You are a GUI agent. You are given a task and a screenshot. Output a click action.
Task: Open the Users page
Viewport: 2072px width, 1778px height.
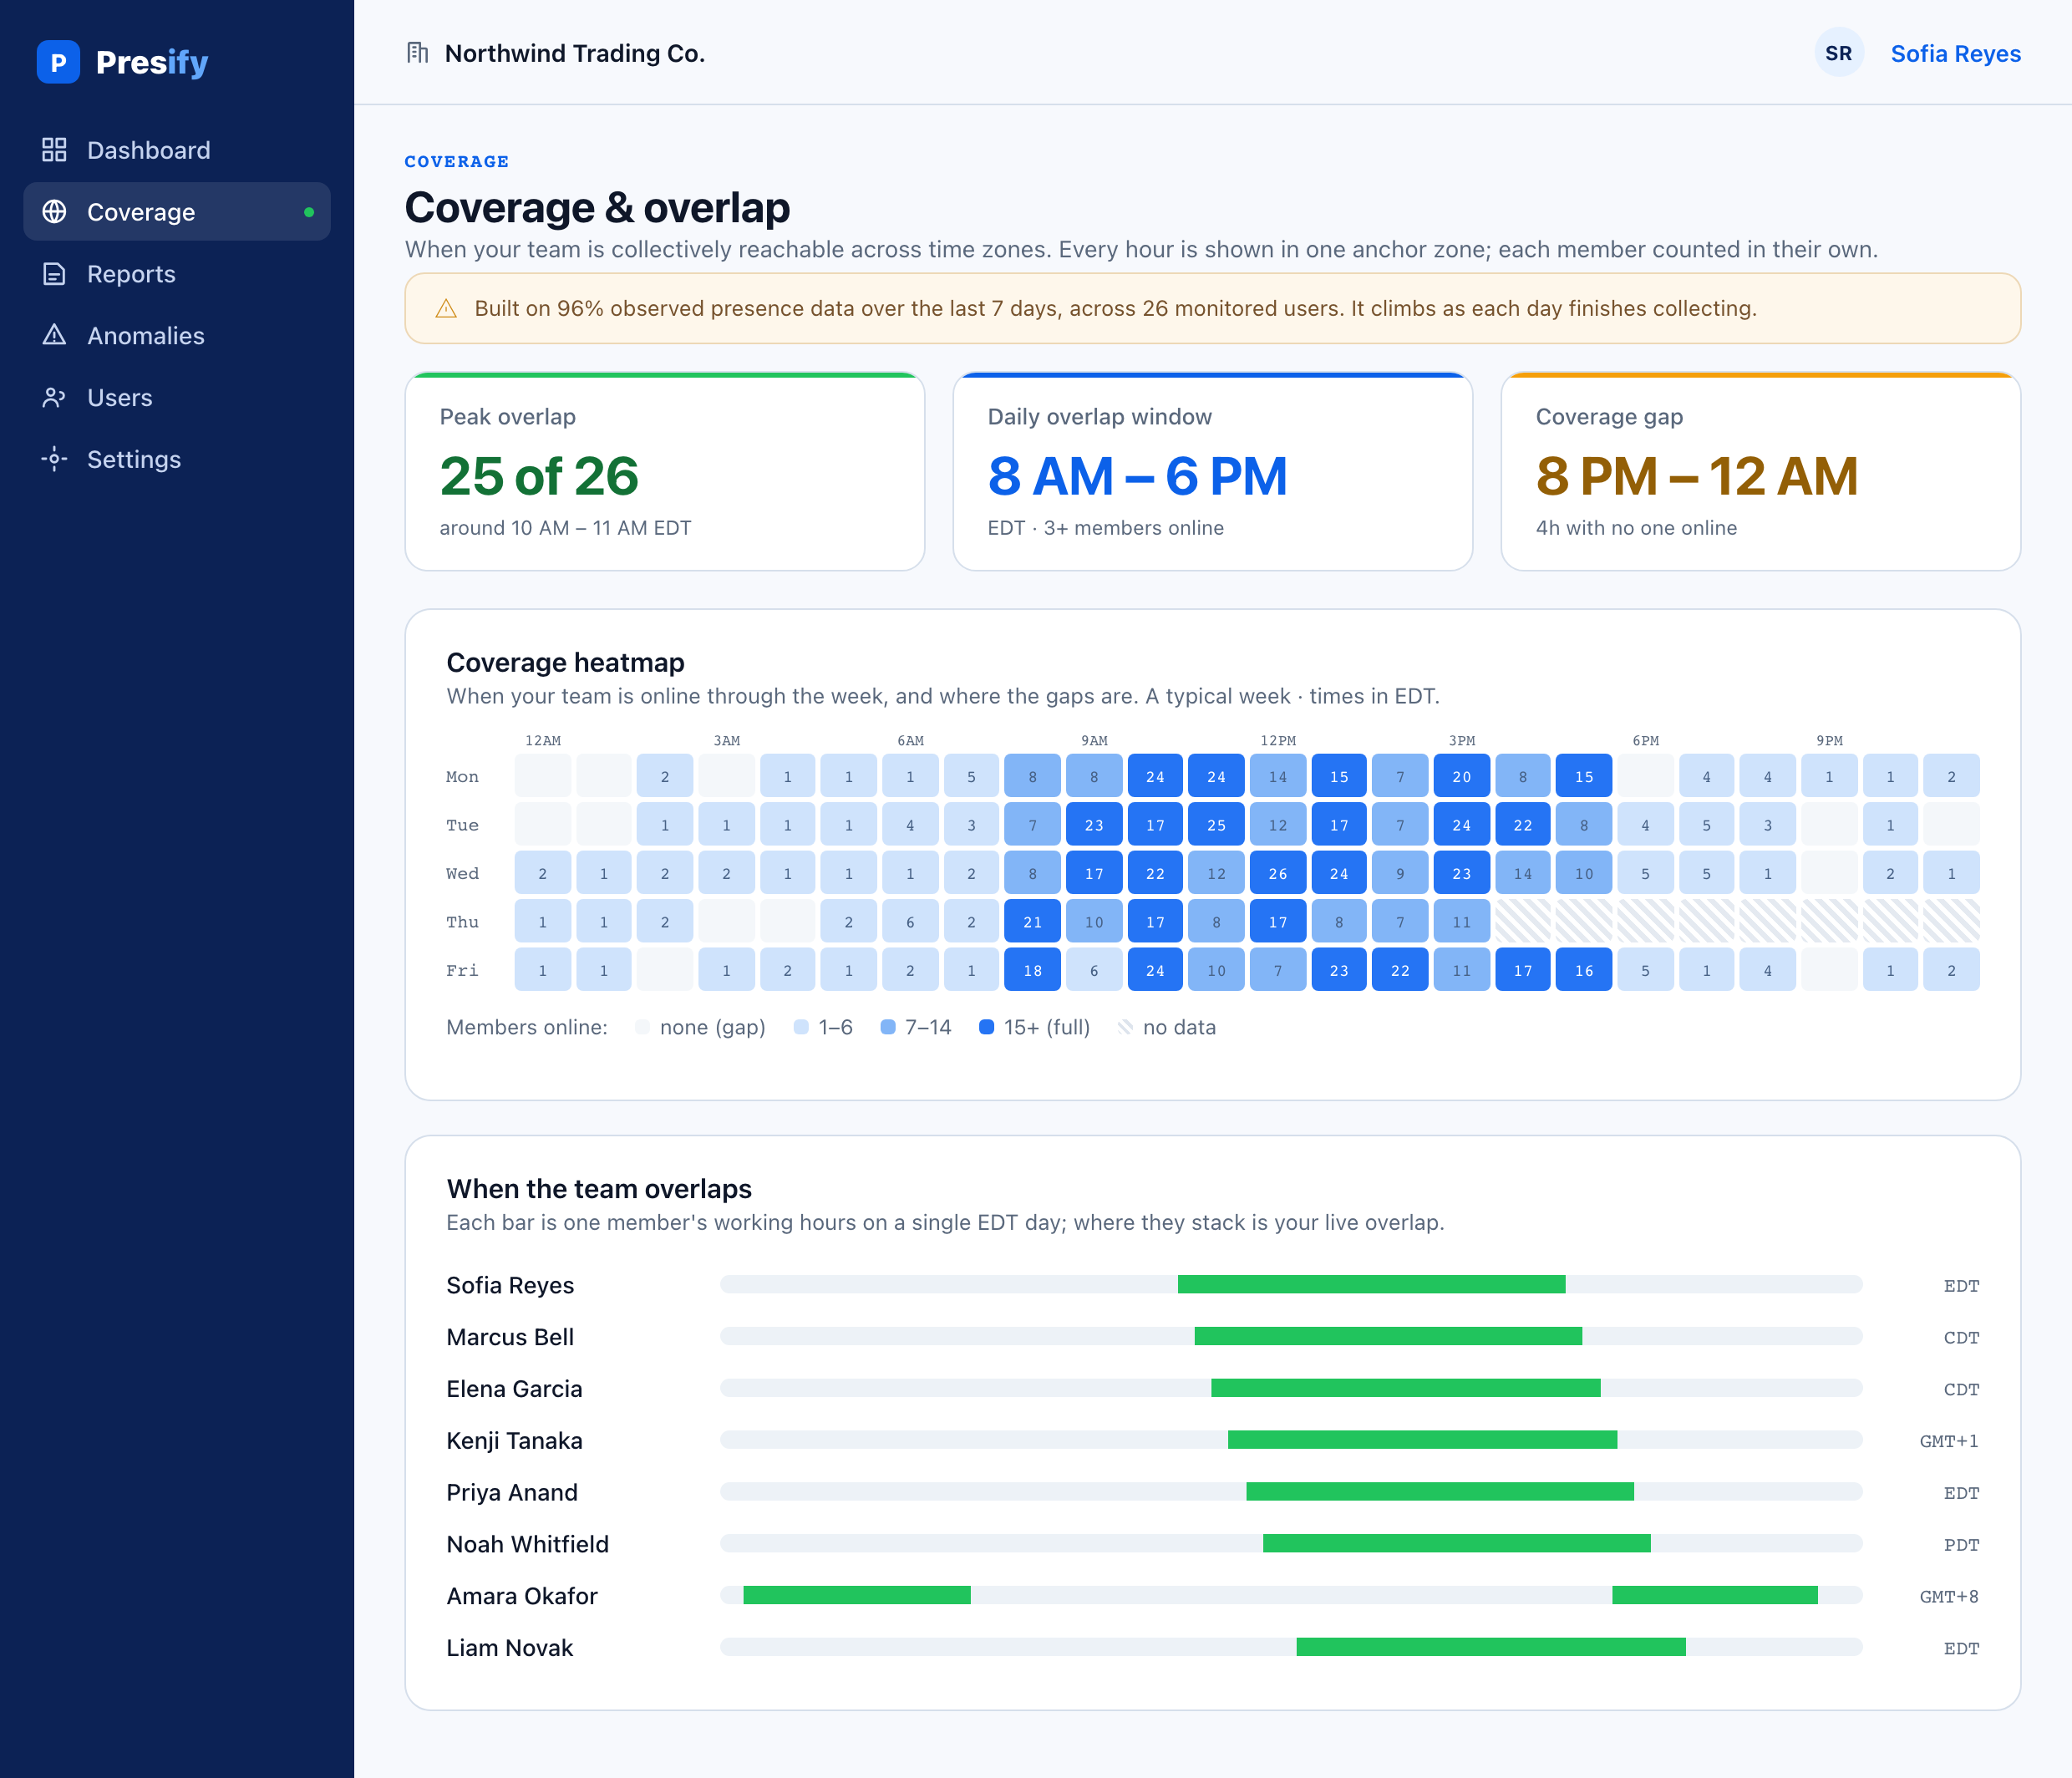(177, 397)
